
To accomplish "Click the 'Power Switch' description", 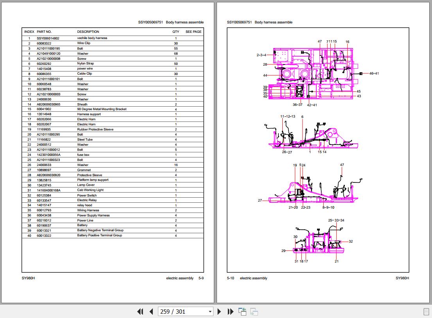I will point(87,195).
